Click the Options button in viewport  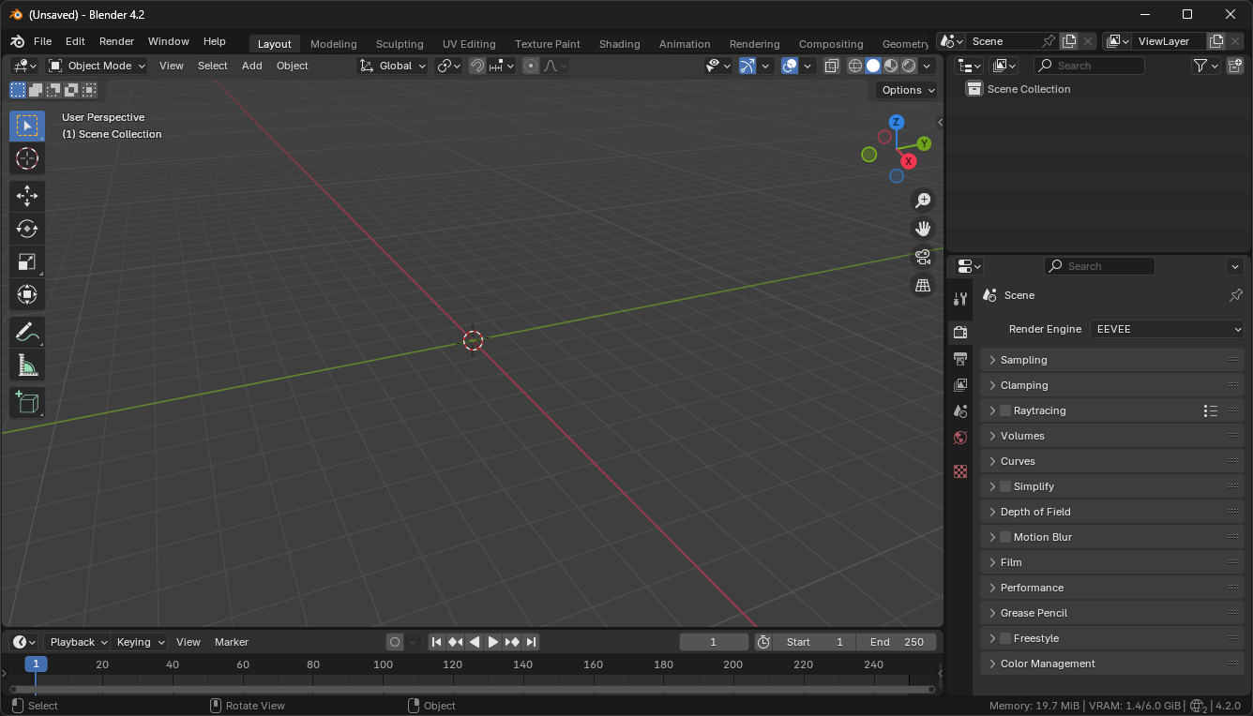point(907,90)
